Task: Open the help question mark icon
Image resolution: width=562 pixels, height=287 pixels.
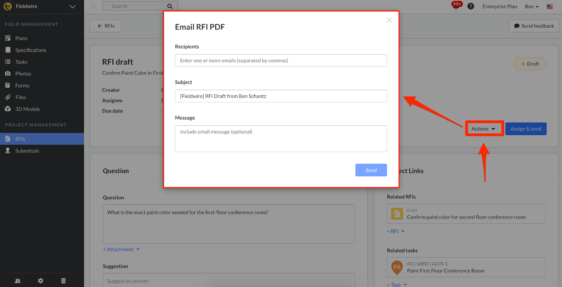Action: pyautogui.click(x=471, y=6)
